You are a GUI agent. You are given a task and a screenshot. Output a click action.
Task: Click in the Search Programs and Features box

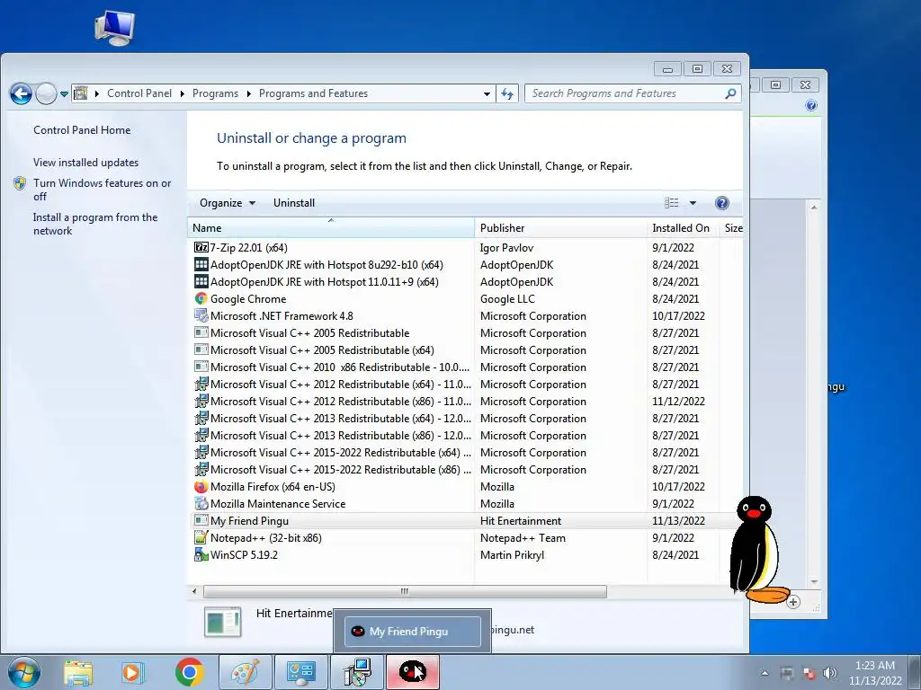coord(626,93)
